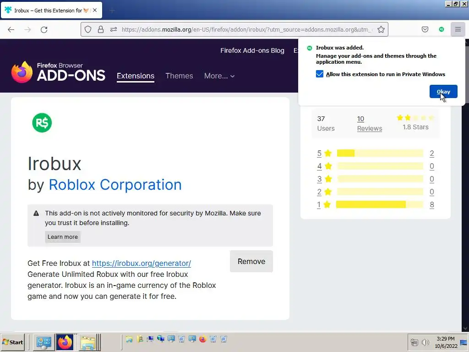The width and height of the screenshot is (469, 352).
Task: Reload the current page
Action: tap(44, 29)
